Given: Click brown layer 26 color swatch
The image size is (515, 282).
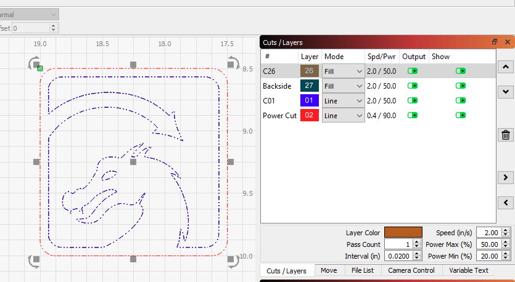Looking at the screenshot, I should pyautogui.click(x=310, y=71).
